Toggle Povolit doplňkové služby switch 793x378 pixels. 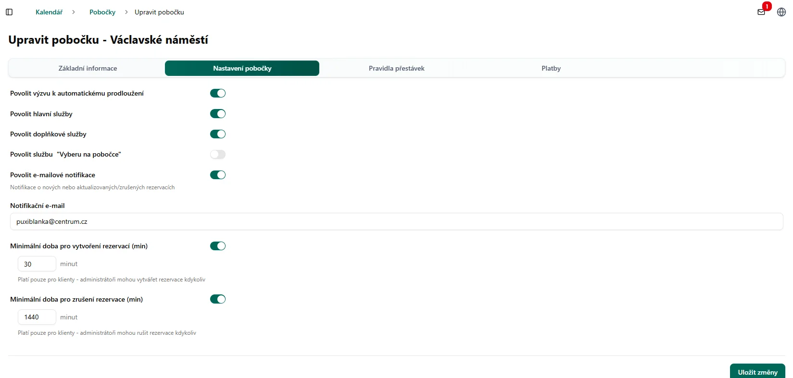coord(218,134)
